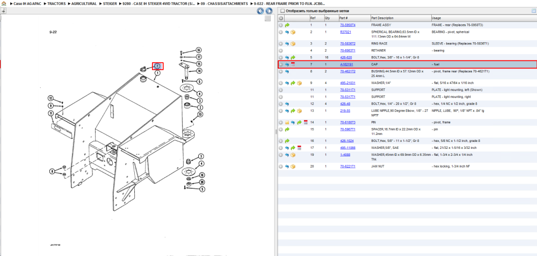Sort by the Usage column header
The height and width of the screenshot is (256, 537).
point(484,18)
